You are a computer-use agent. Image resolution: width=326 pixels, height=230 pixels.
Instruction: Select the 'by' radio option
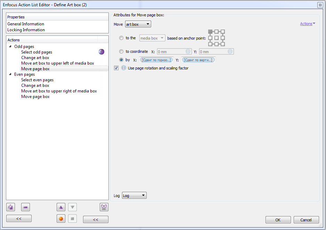(121, 60)
